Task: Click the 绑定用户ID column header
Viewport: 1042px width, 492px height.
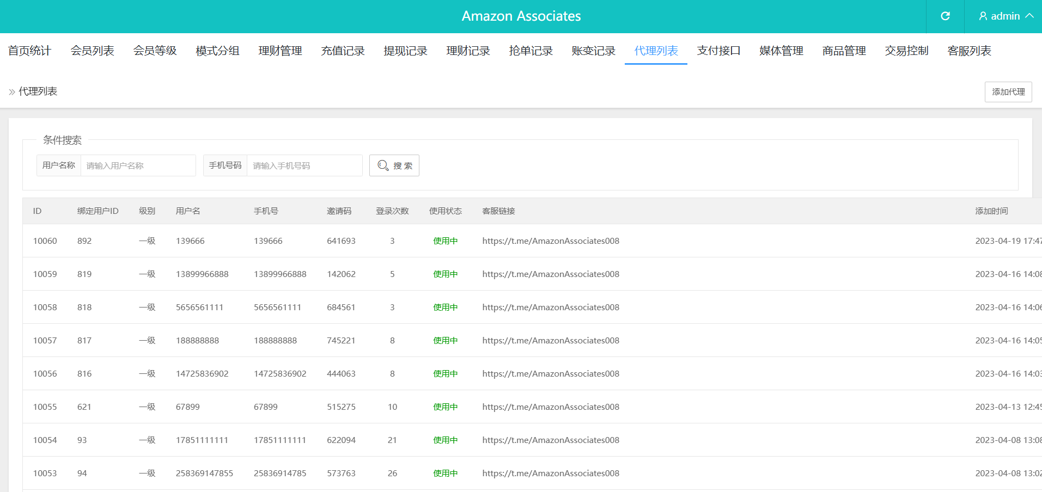Action: tap(98, 211)
